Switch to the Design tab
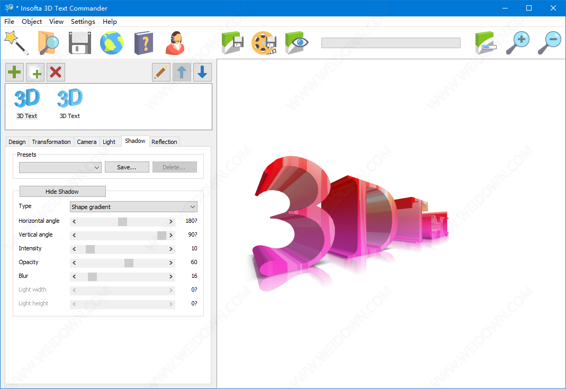566x389 pixels. [17, 142]
